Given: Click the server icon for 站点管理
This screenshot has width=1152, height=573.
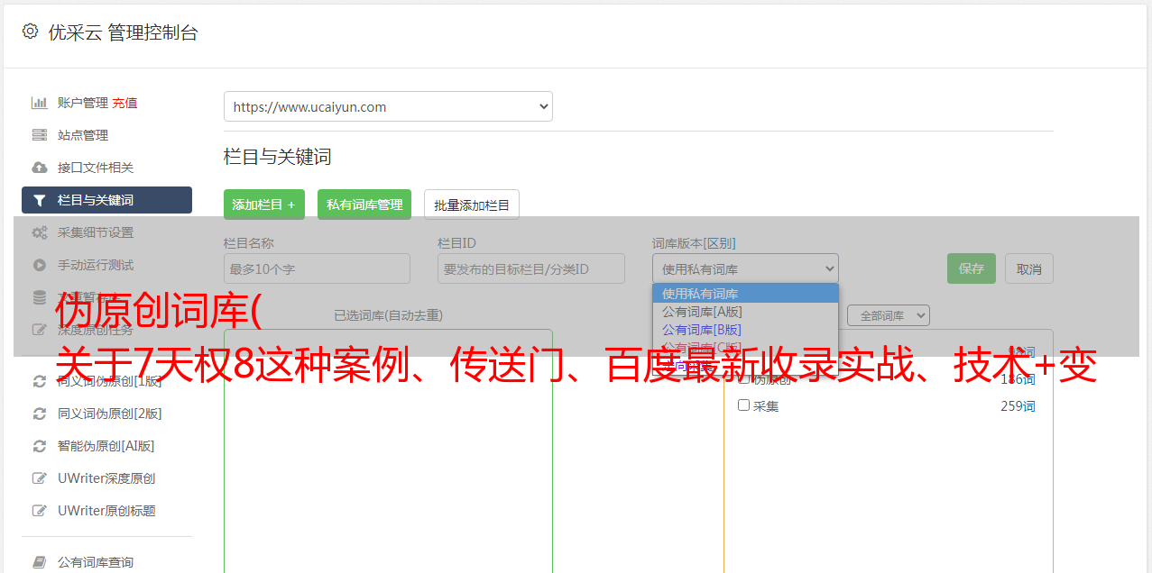Looking at the screenshot, I should [x=40, y=135].
